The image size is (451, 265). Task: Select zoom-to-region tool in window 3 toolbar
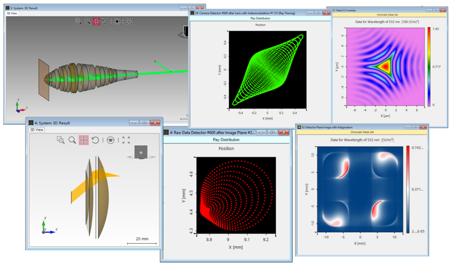point(78,21)
